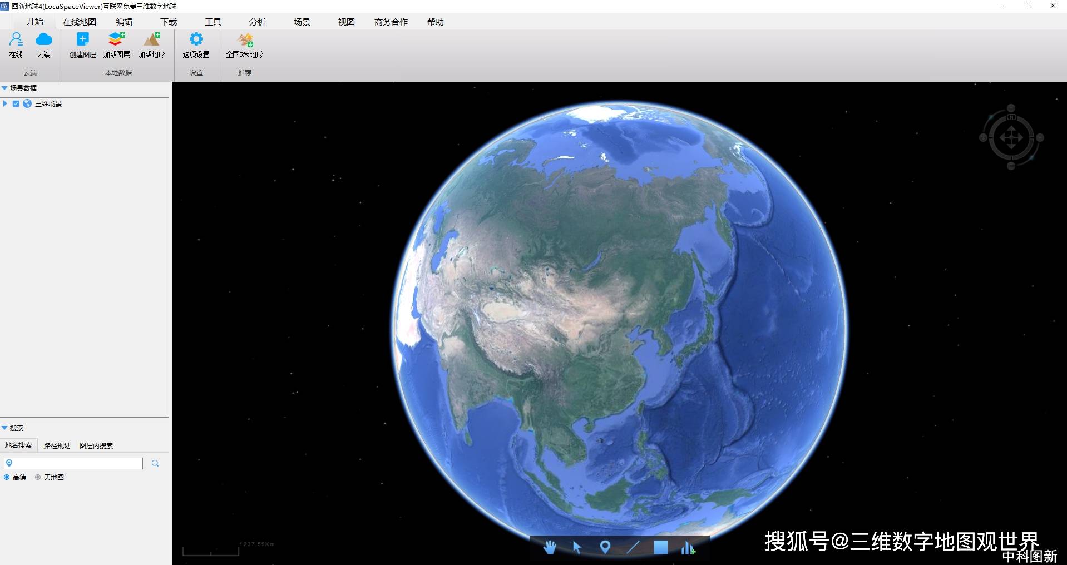Select the hand pan tool at bottom
Viewport: 1067px width, 565px height.
(x=550, y=547)
